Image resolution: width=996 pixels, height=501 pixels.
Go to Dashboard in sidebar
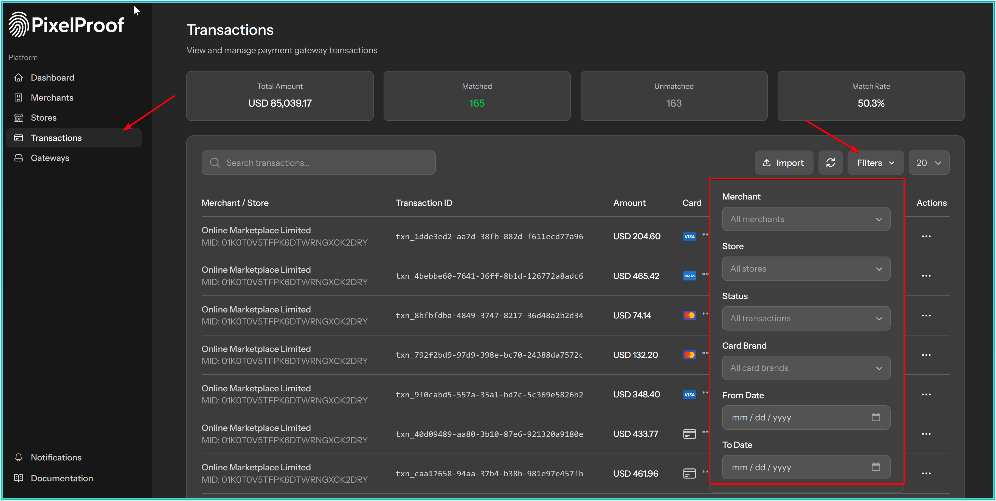click(52, 78)
